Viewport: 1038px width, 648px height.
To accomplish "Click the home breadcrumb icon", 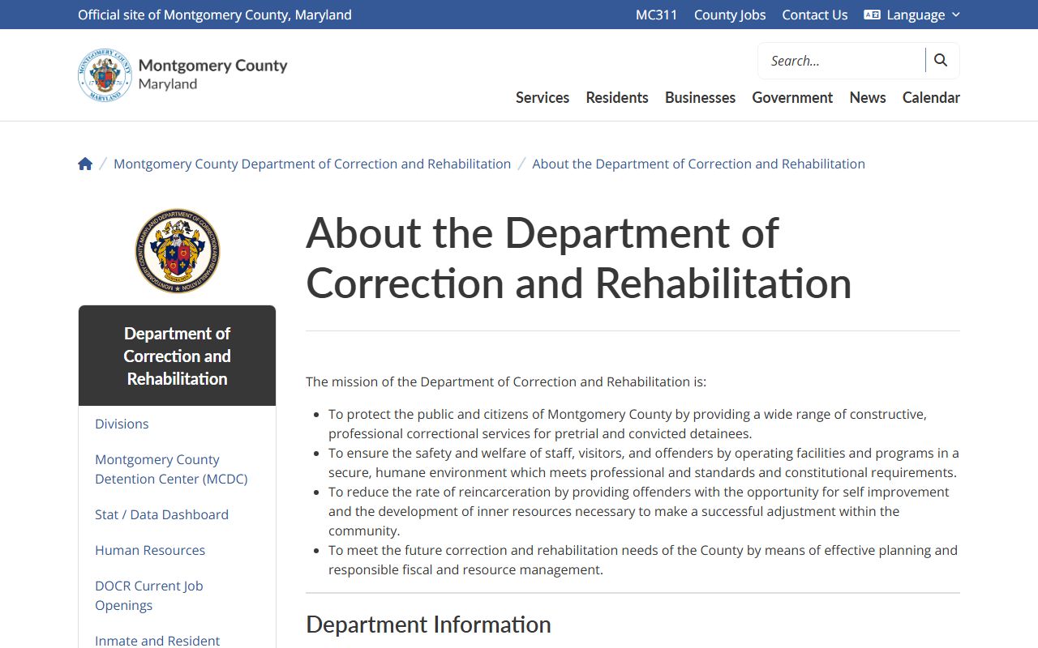I will [x=85, y=164].
